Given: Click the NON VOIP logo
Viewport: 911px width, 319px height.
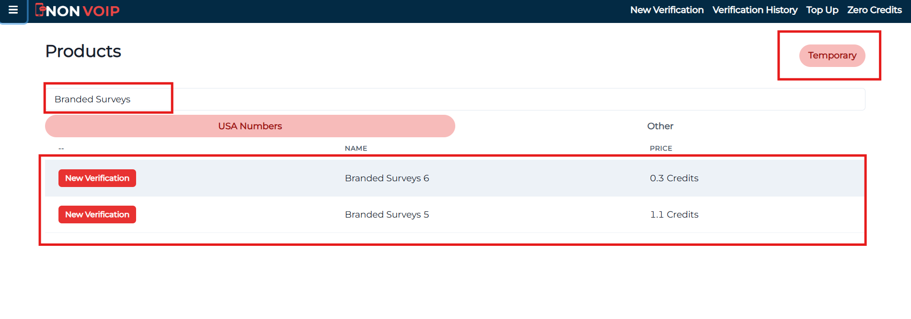Looking at the screenshot, I should 78,11.
